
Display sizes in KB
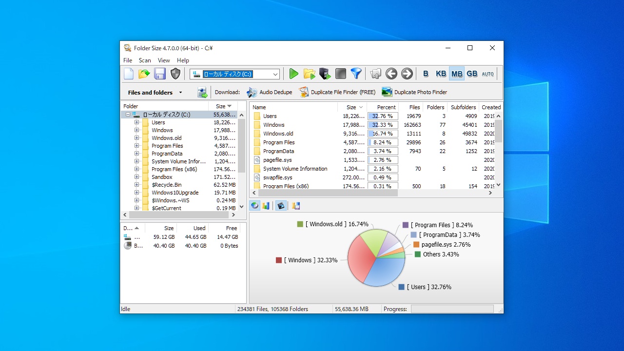pyautogui.click(x=441, y=74)
